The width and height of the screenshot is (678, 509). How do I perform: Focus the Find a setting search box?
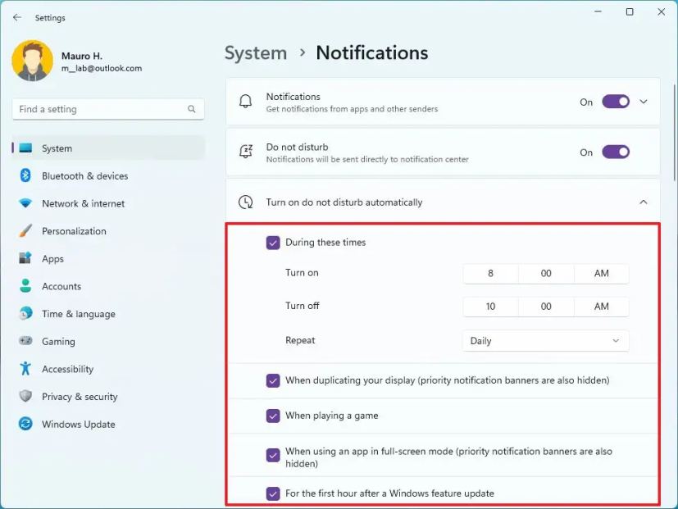(x=108, y=109)
